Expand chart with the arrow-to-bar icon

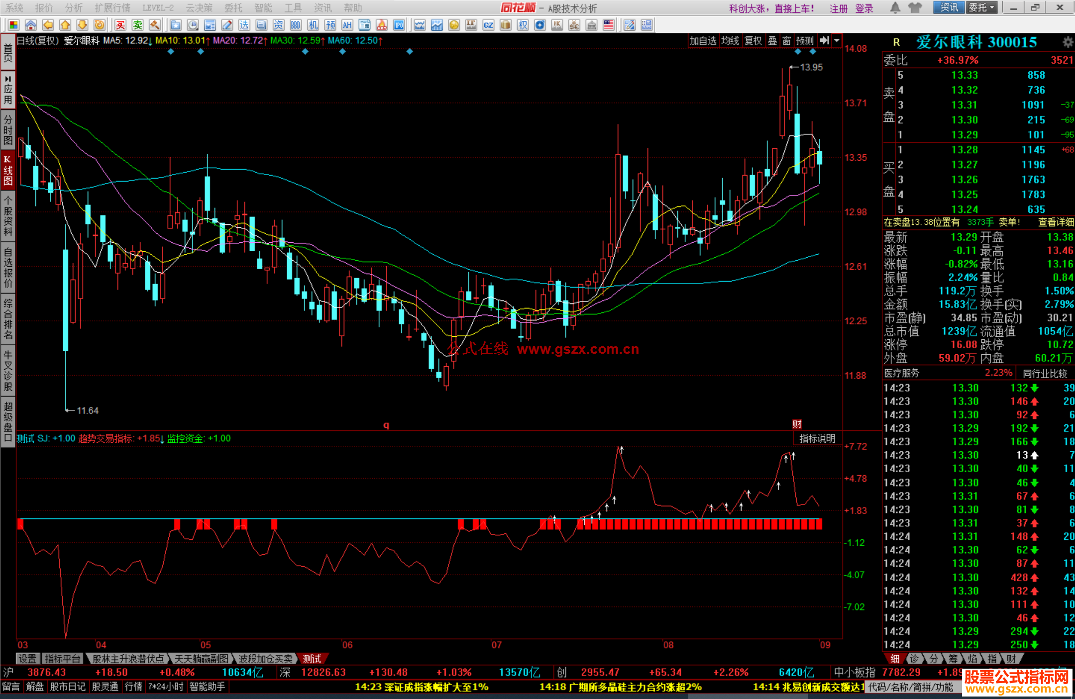pos(825,41)
